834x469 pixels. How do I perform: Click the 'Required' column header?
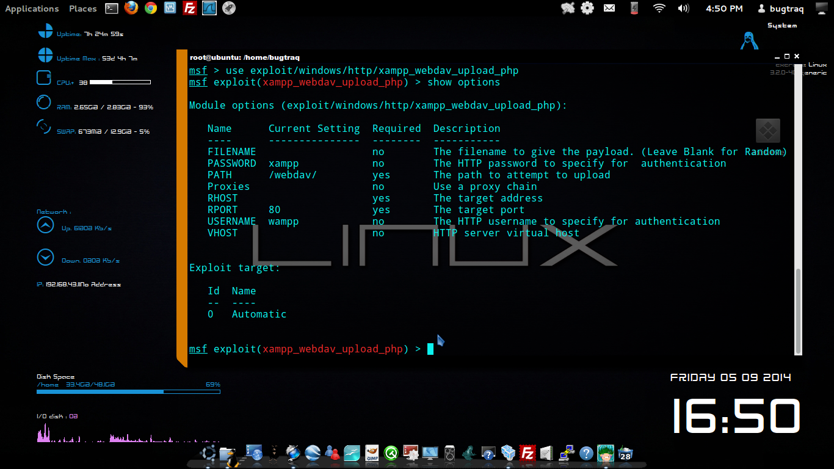point(397,128)
